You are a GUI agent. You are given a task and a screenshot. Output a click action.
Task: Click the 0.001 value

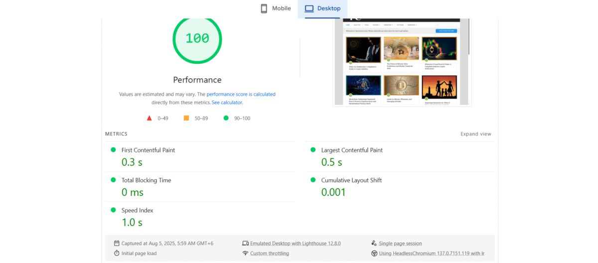pos(333,192)
